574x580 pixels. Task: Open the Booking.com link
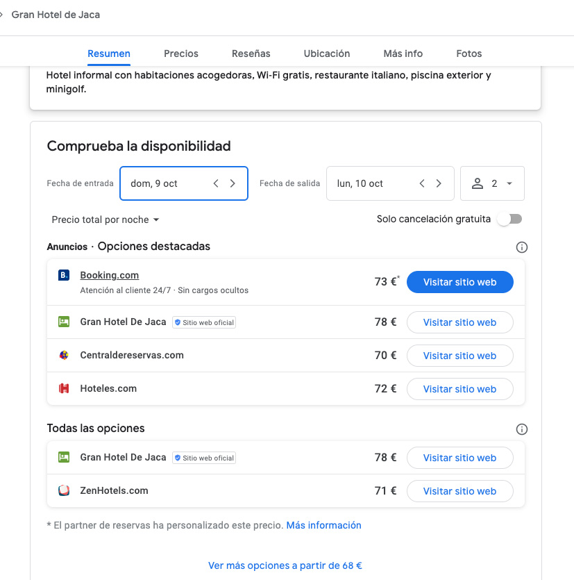pos(110,275)
